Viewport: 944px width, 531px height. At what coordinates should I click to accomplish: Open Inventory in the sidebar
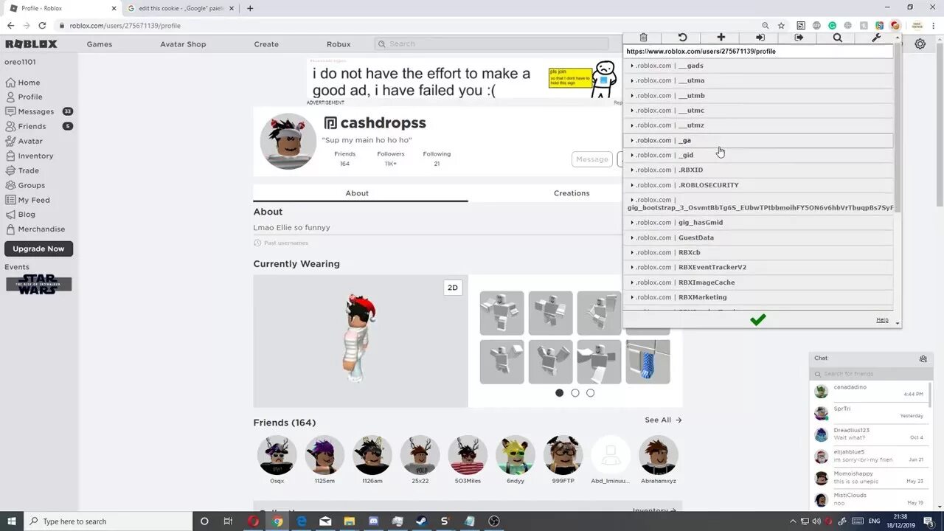(x=35, y=156)
